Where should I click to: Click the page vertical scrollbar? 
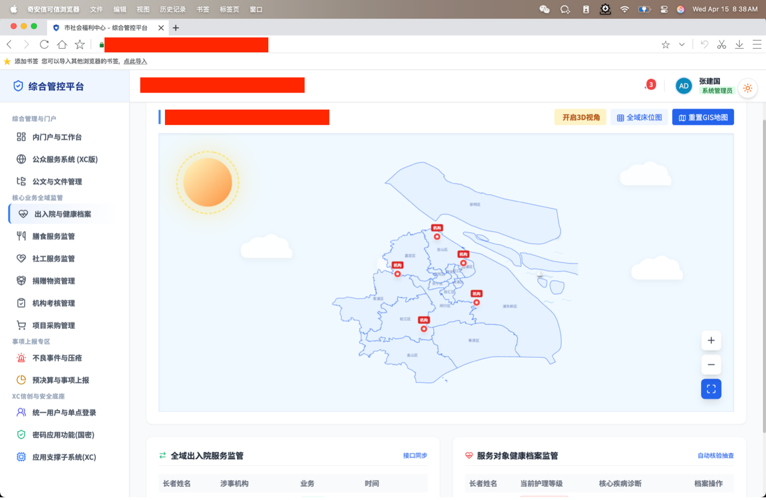click(764, 275)
